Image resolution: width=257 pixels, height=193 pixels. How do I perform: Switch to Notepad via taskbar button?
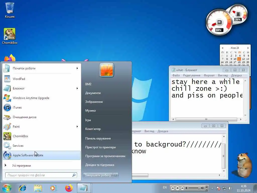pyautogui.click(x=84, y=188)
